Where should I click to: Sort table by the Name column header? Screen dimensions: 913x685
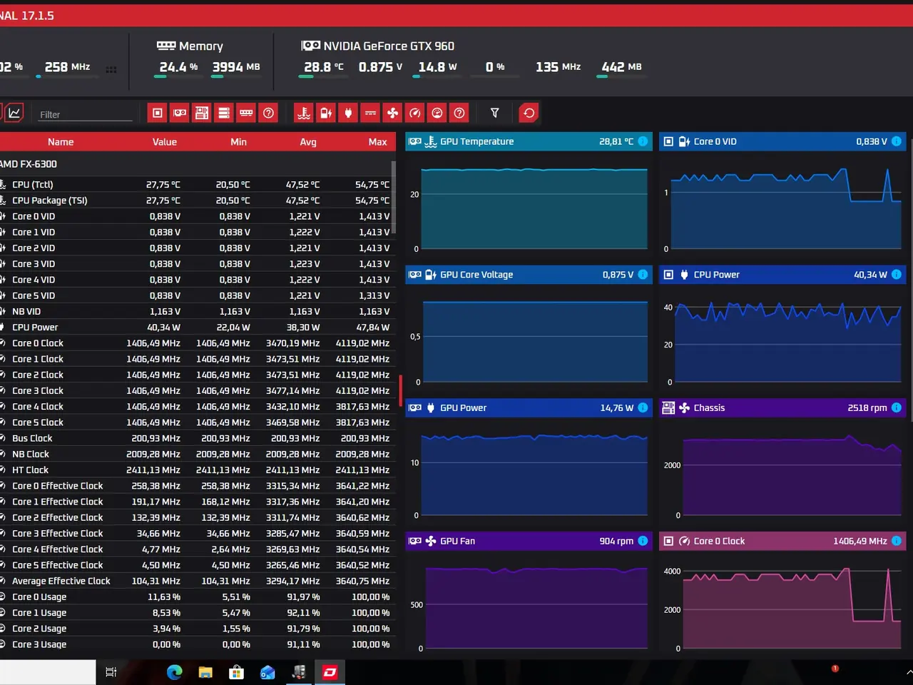point(61,142)
